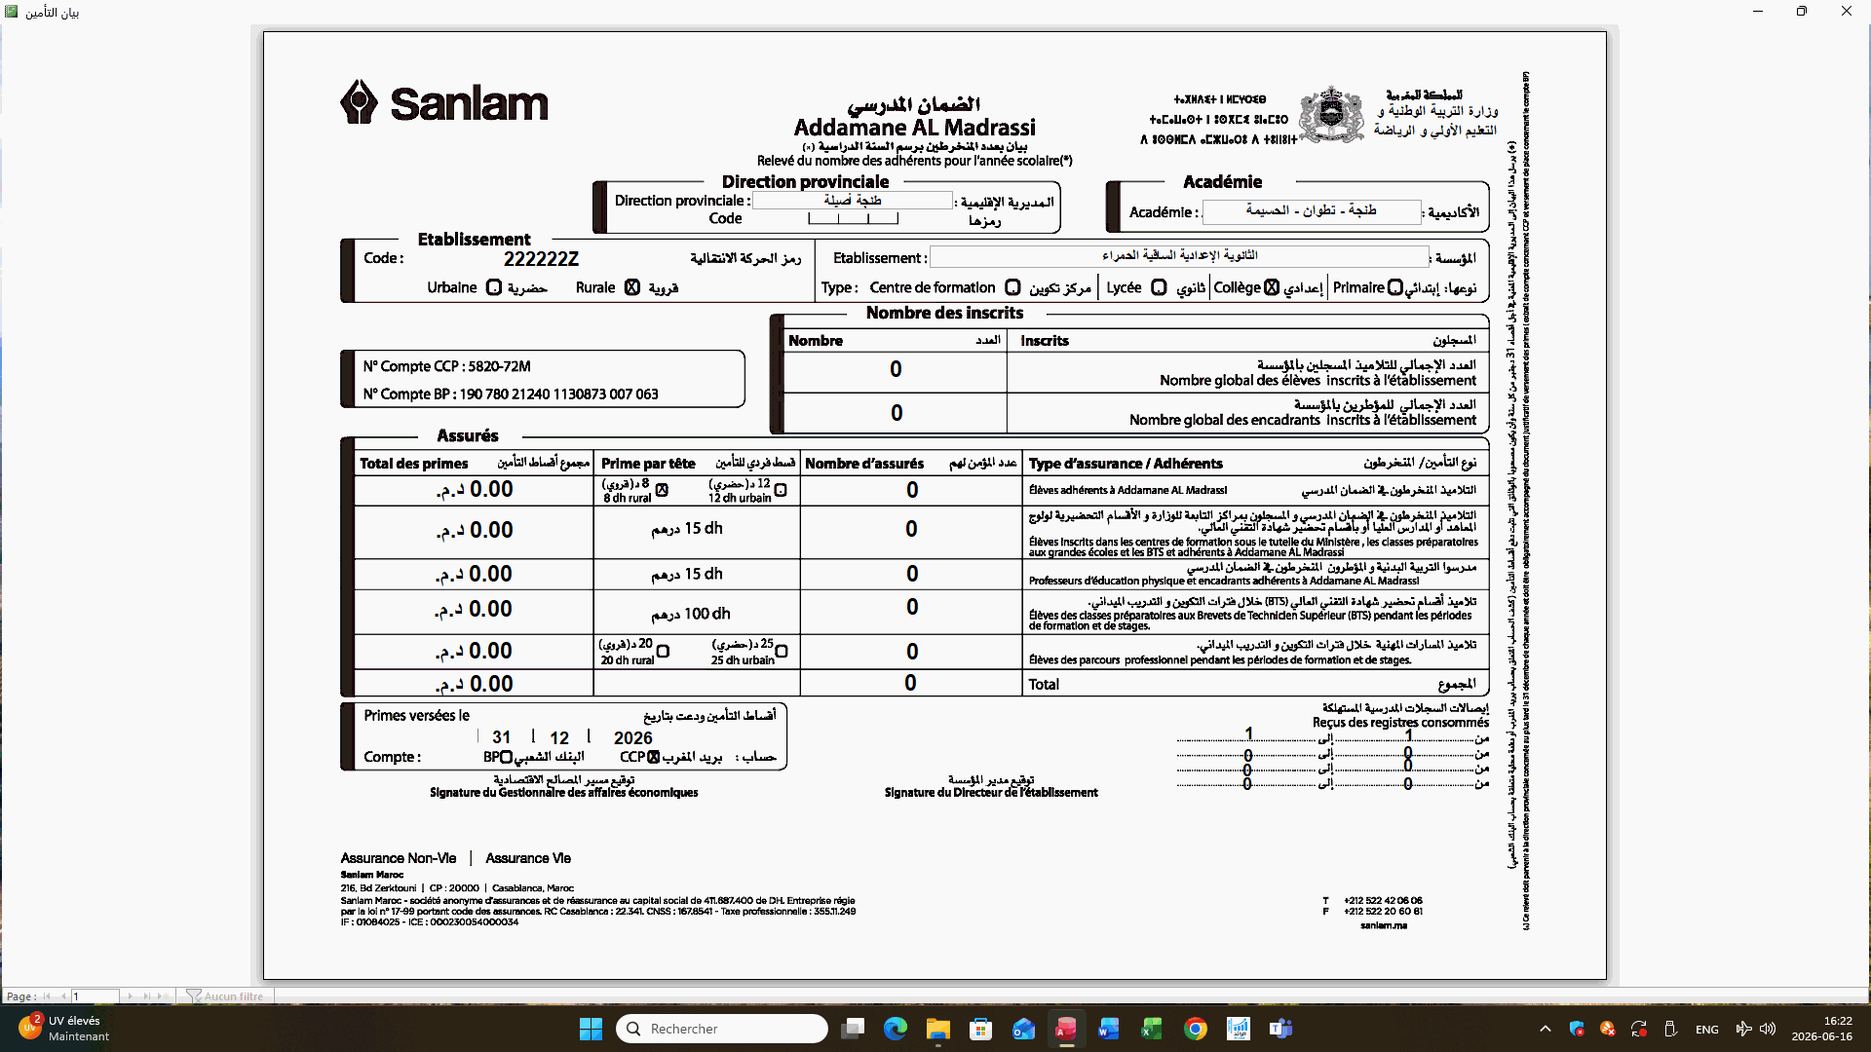Toggle the CCP compte checkbox
The width and height of the screenshot is (1871, 1052).
[x=654, y=757]
